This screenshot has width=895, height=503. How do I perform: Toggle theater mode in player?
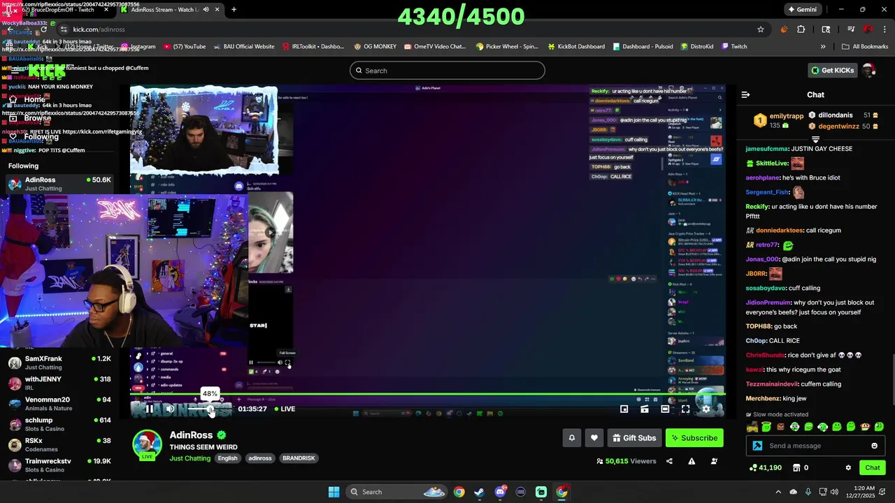point(665,409)
